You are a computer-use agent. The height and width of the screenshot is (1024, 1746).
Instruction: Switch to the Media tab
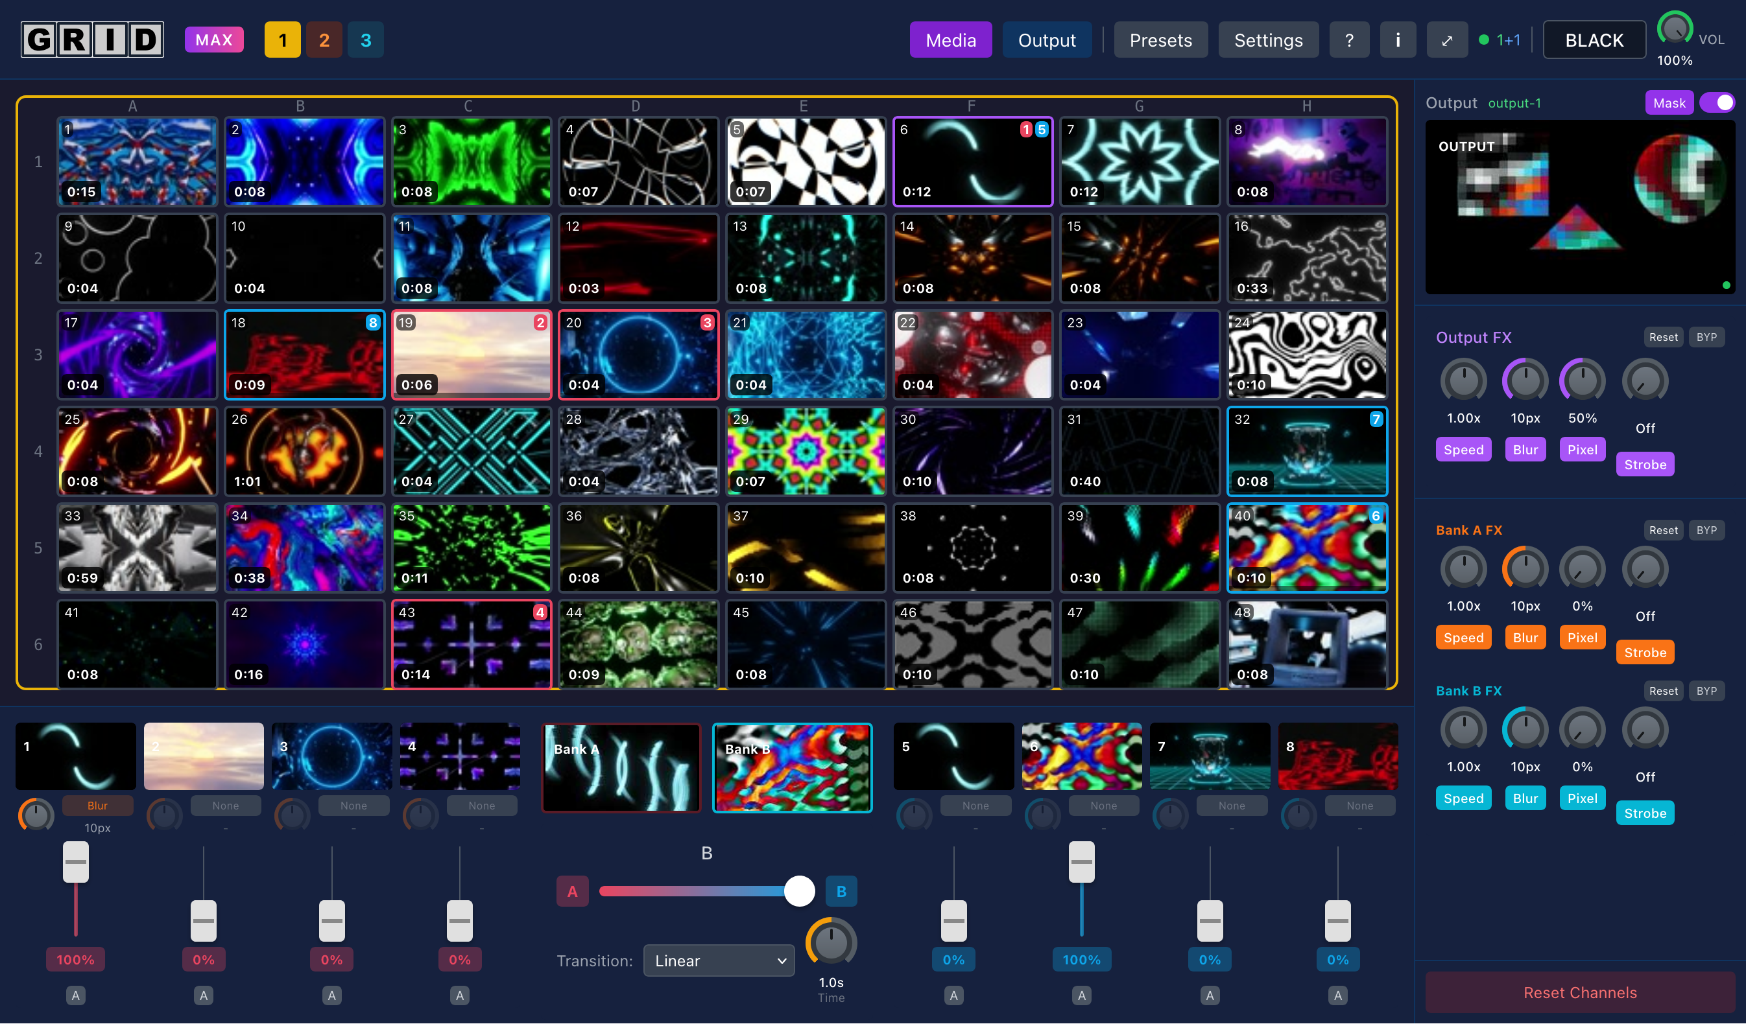(951, 40)
